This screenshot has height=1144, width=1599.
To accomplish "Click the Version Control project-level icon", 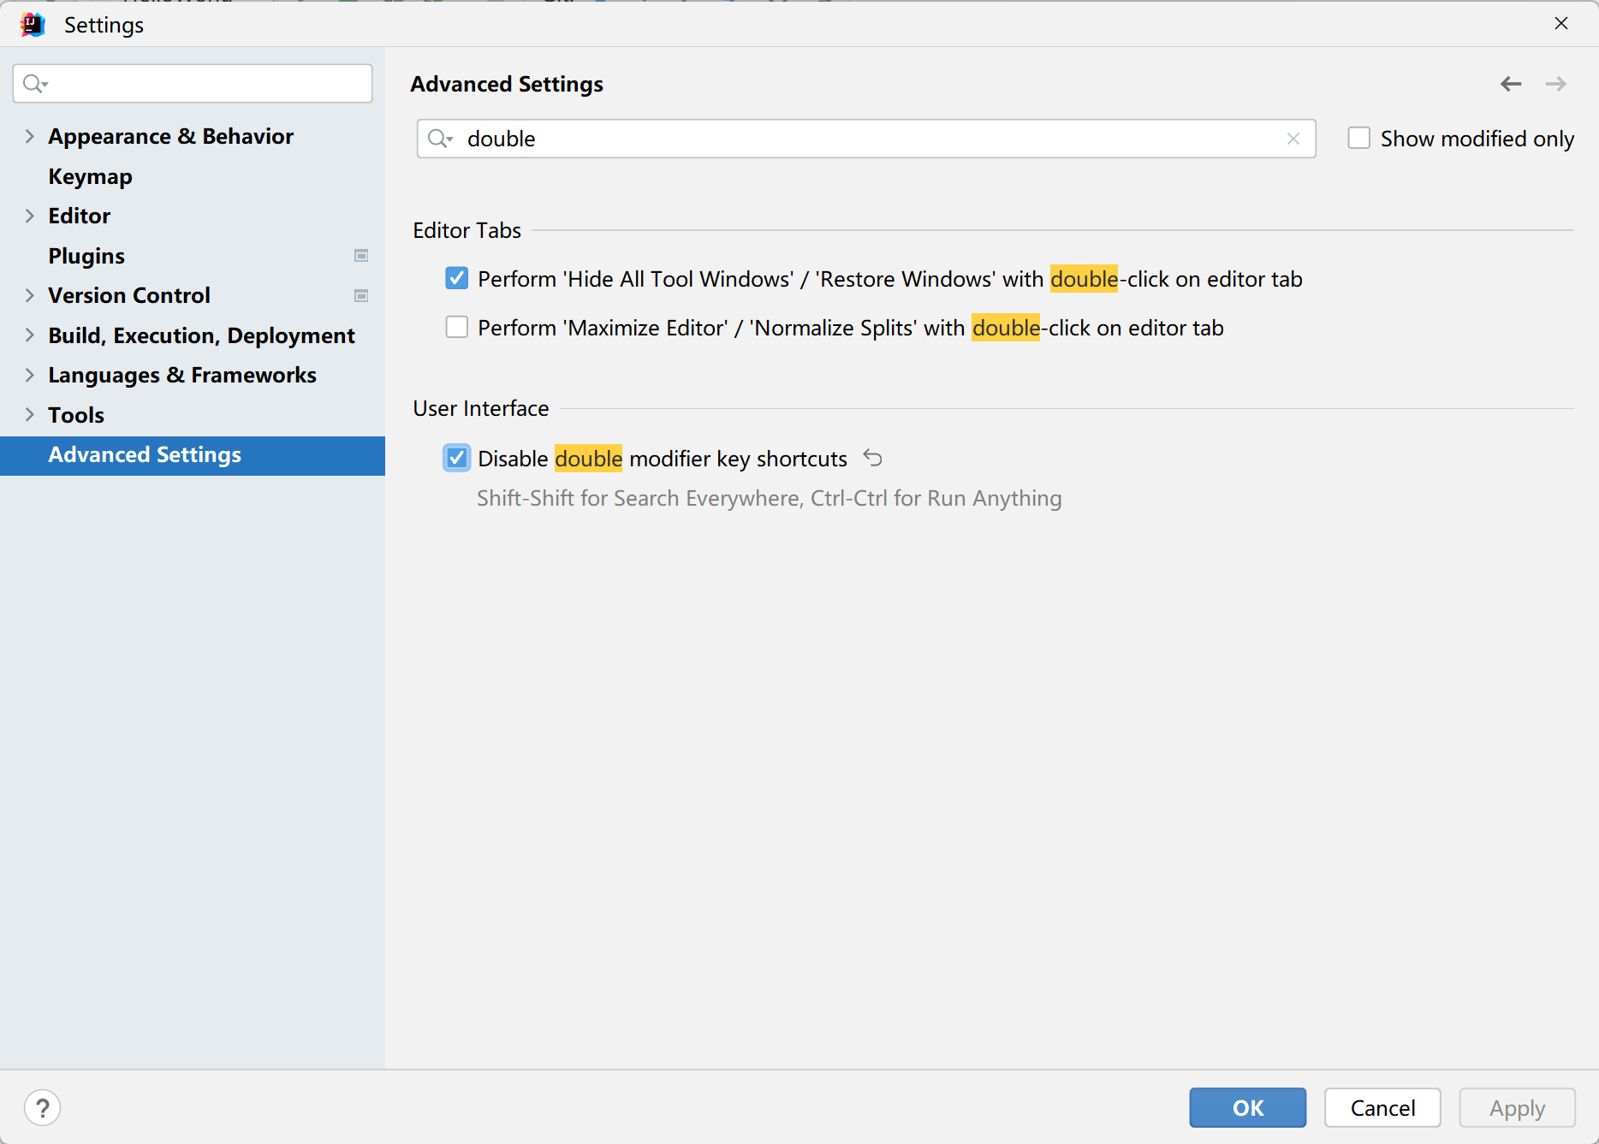I will [x=361, y=296].
